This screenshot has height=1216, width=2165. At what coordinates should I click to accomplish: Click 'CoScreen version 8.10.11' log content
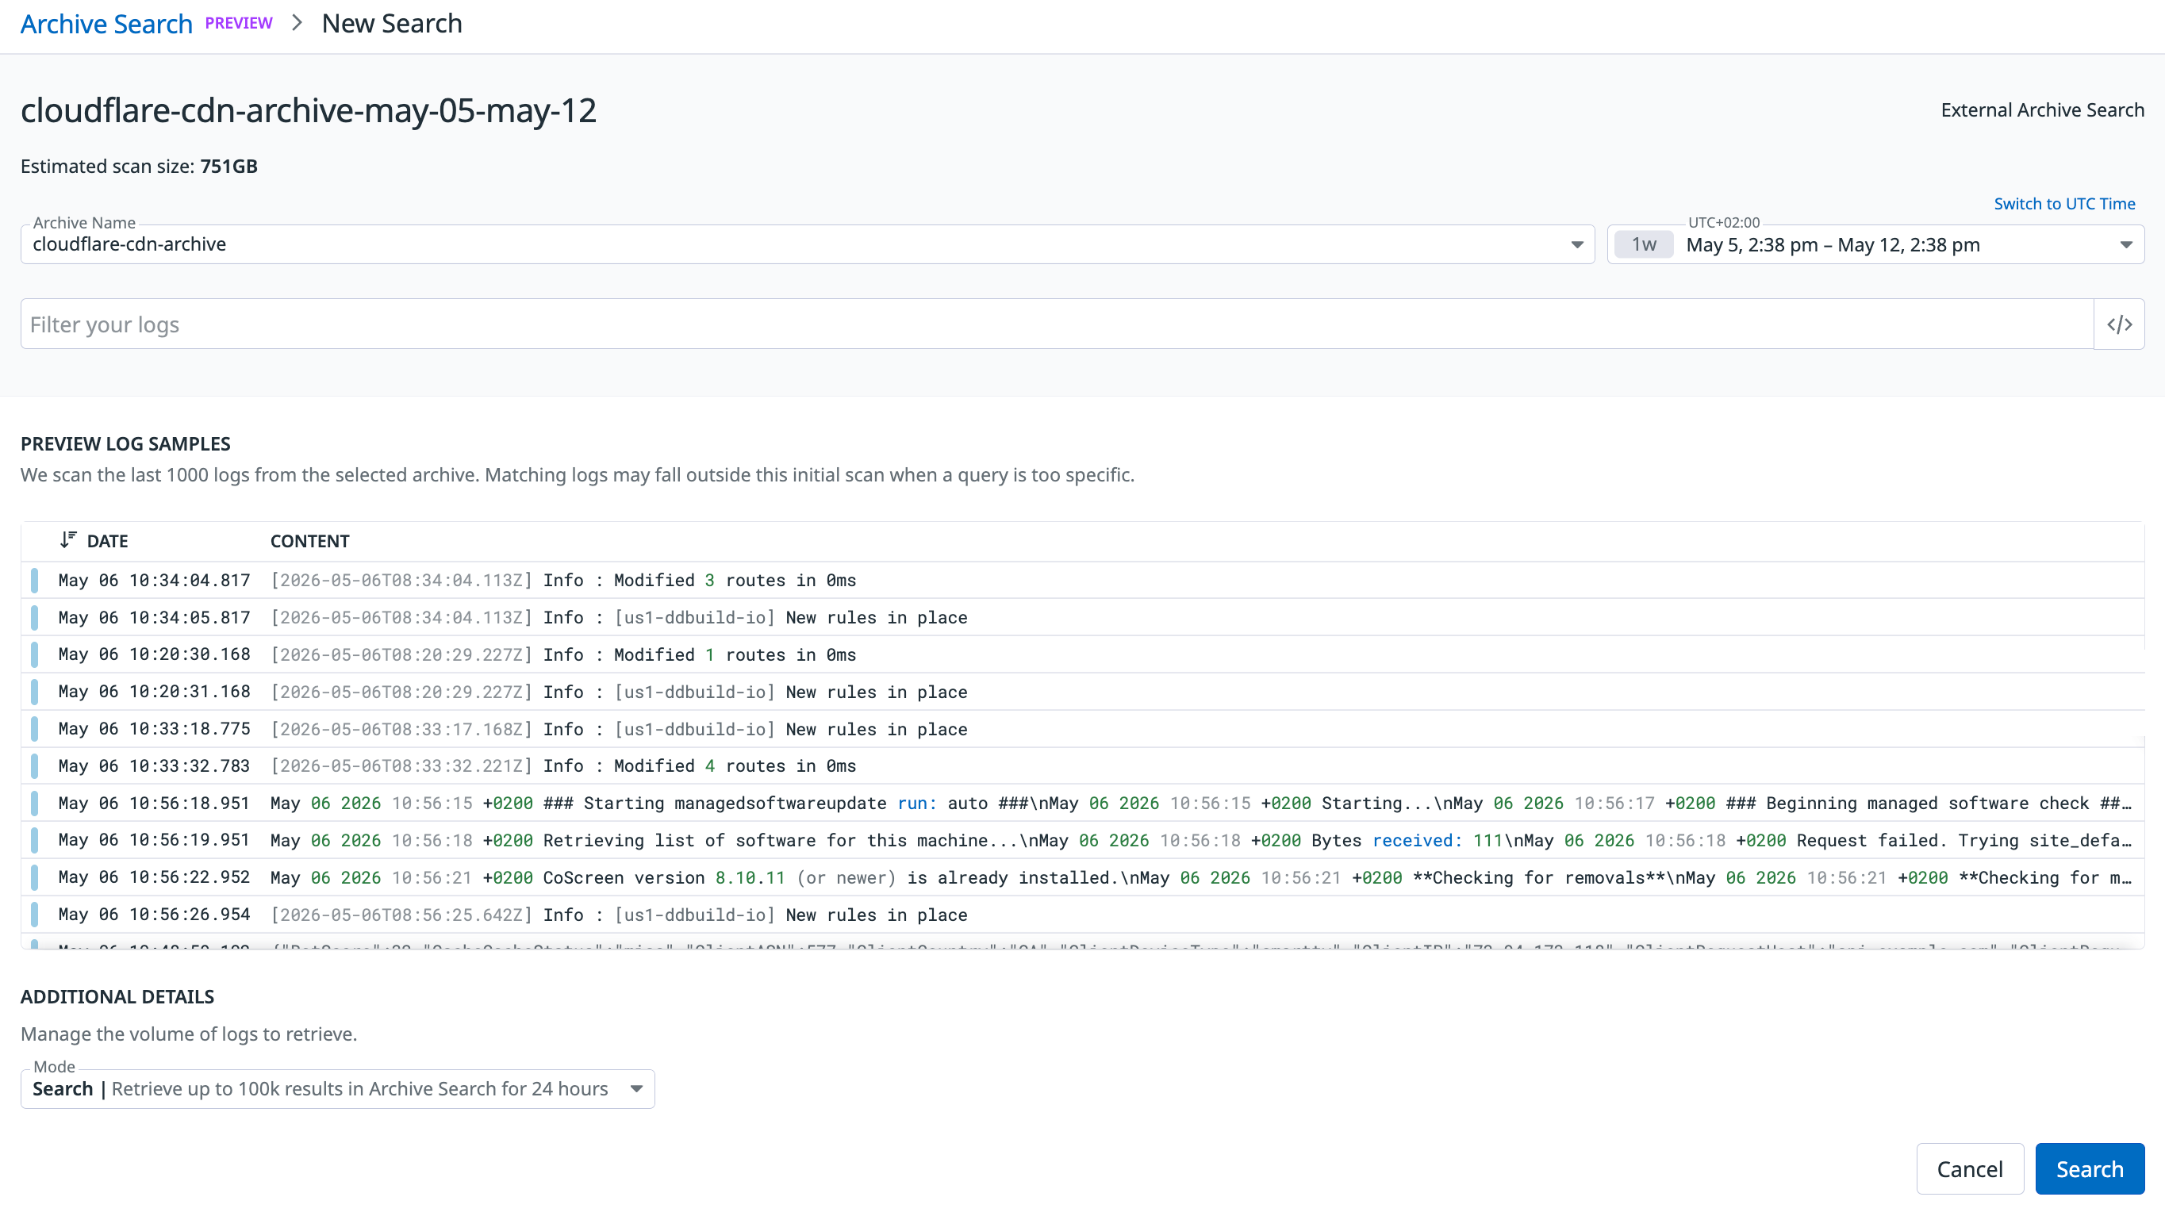click(1201, 877)
